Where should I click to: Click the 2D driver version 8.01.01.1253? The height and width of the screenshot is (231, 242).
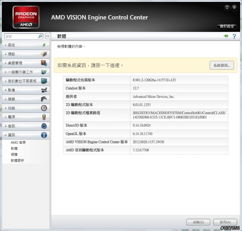tap(141, 105)
